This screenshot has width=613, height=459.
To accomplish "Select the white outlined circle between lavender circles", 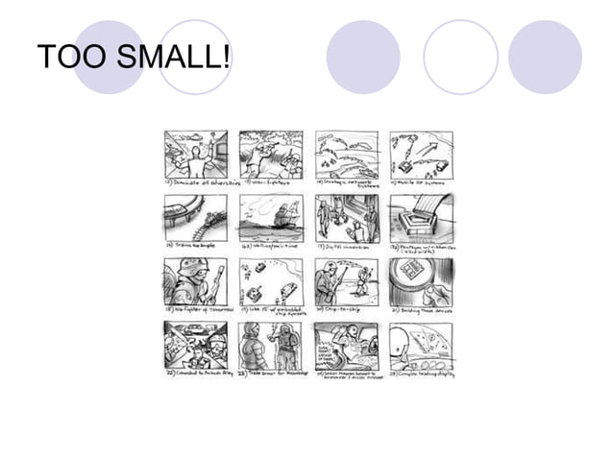I will (461, 57).
